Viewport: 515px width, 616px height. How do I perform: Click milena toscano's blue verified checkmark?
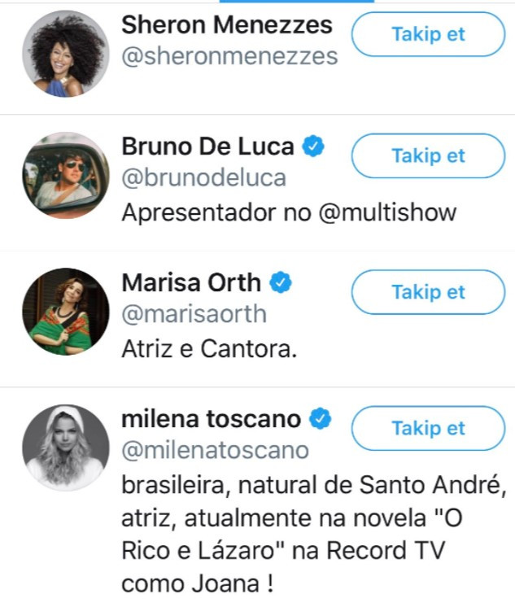click(322, 419)
